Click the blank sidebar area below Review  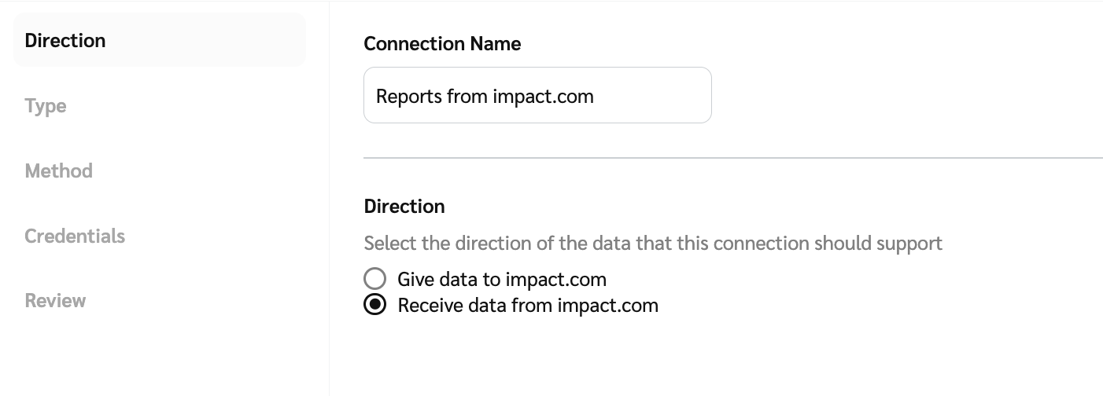pyautogui.click(x=157, y=354)
